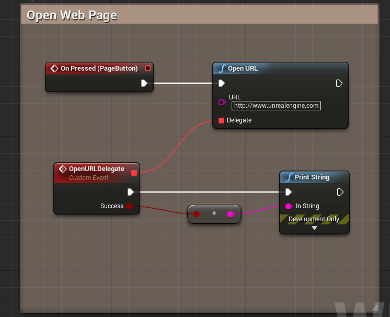
Task: Click the delegate pin on On Pressed node
Action: click(147, 68)
